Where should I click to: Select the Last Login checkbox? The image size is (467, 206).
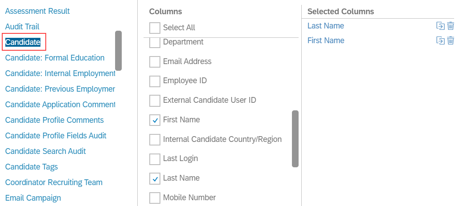coord(155,159)
